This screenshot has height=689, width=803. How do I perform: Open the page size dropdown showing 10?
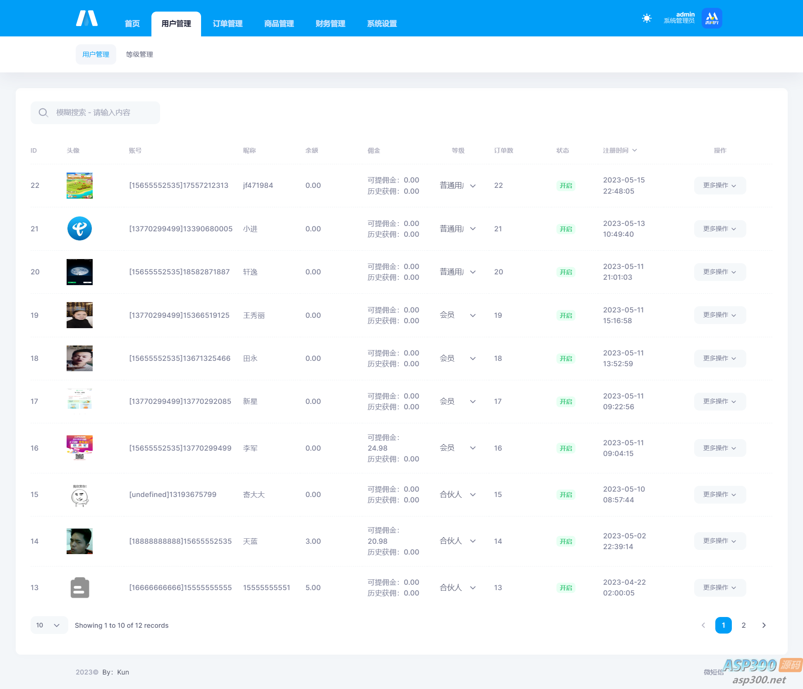click(x=48, y=625)
